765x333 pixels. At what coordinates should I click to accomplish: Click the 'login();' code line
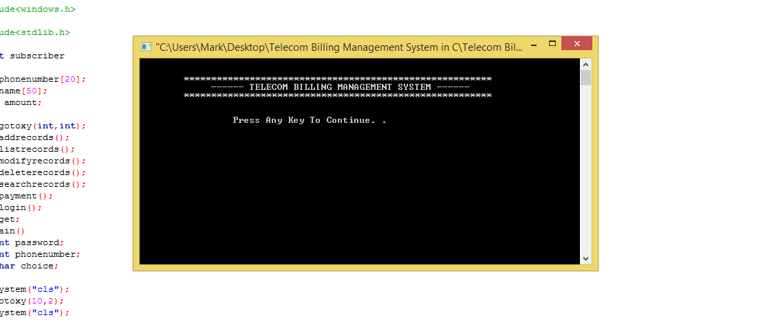[21, 208]
